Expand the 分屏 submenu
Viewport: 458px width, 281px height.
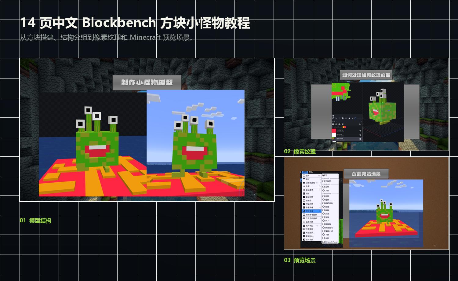tap(312, 186)
